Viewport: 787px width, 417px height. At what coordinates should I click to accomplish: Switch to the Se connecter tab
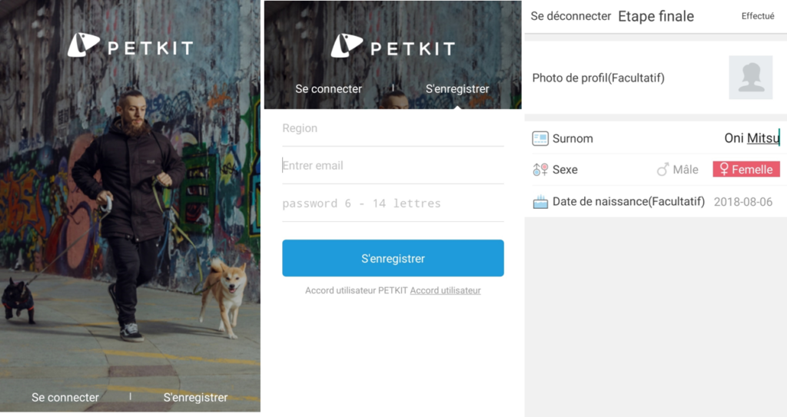pyautogui.click(x=328, y=89)
